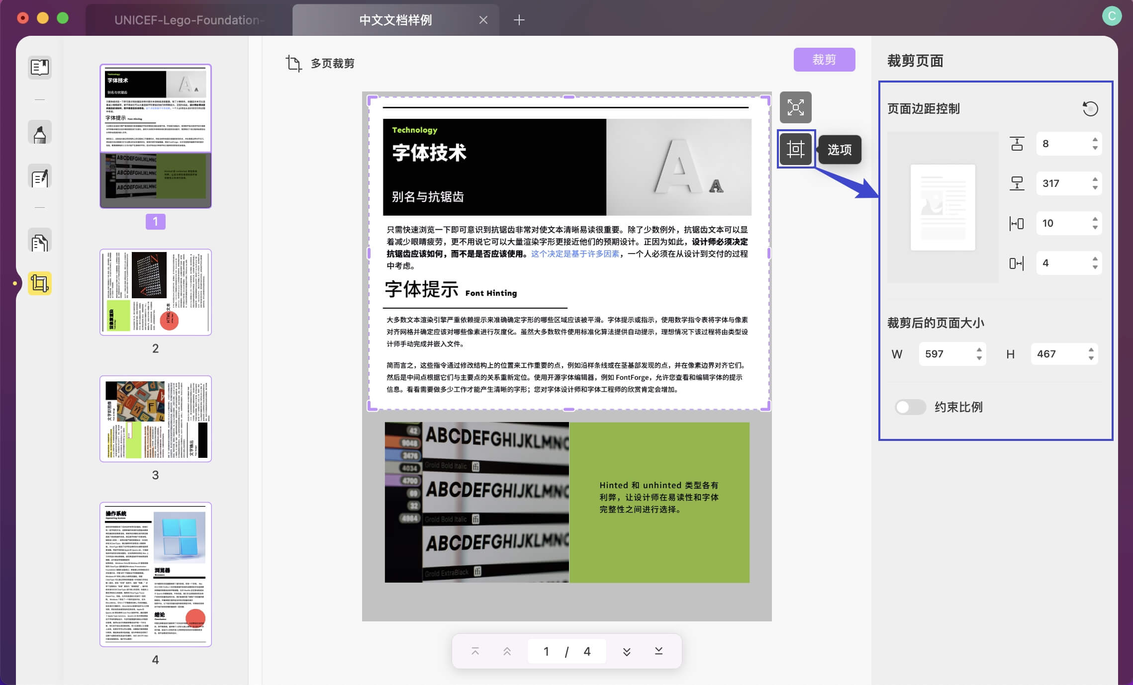This screenshot has width=1133, height=685.
Task: Go to the first page
Action: point(475,651)
